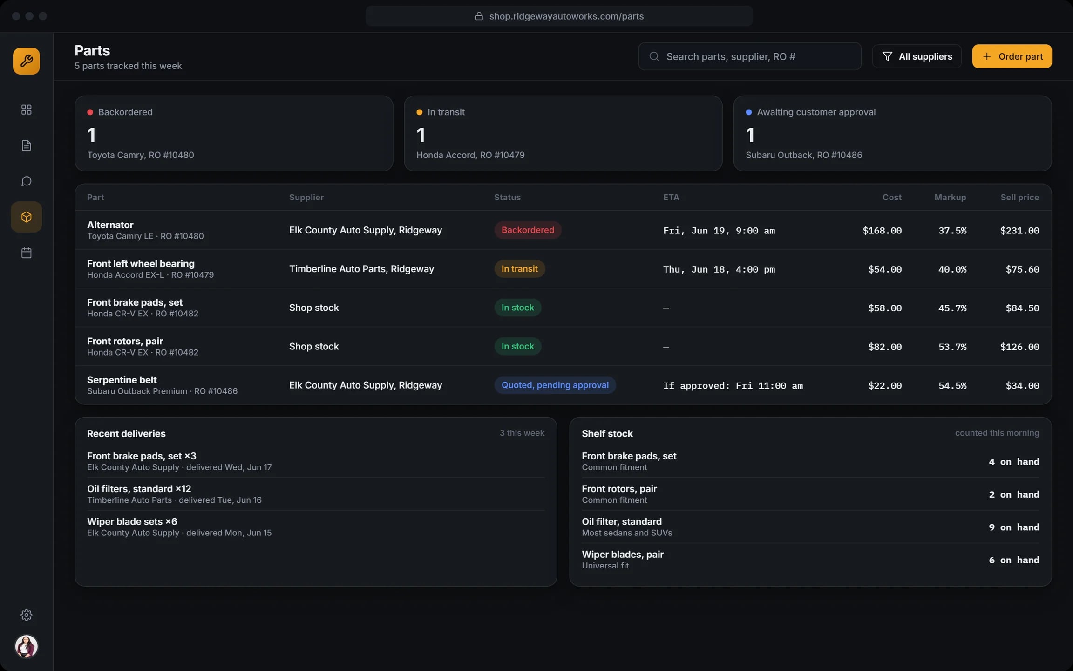Image resolution: width=1073 pixels, height=671 pixels.
Task: Open the calendar icon in sidebar
Action: pyautogui.click(x=27, y=253)
